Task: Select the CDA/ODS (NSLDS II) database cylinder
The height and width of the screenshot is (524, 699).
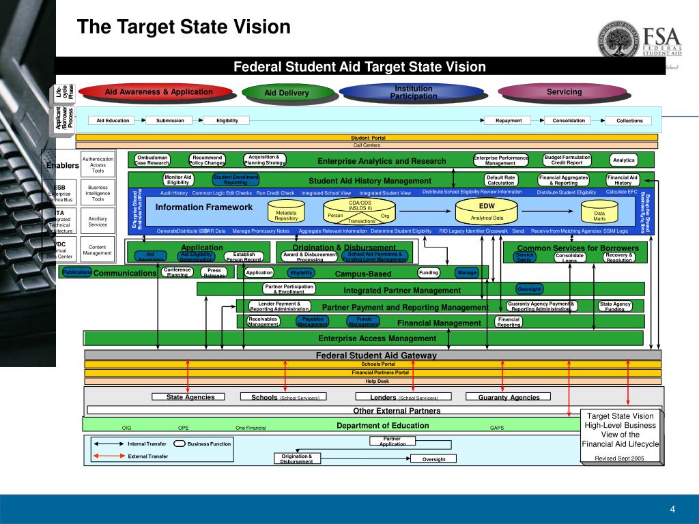Action: coord(359,212)
